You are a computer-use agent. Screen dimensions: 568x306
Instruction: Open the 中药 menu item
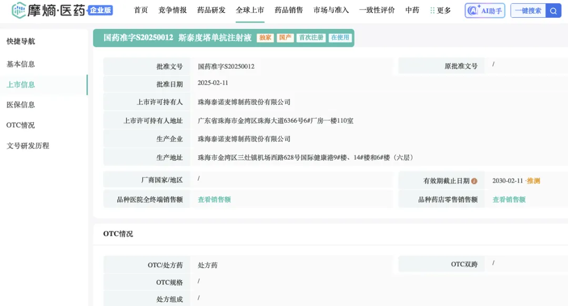tap(412, 10)
